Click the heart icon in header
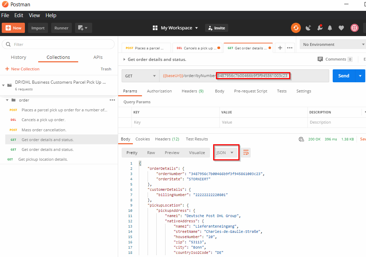366x257 pixels. pos(341,28)
